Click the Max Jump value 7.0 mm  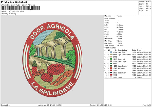click(x=119, y=43)
